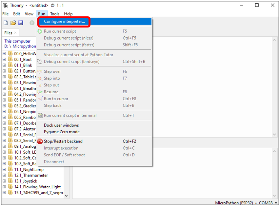Click the folder icon of 11.1_NightLamp

coord(10,169)
